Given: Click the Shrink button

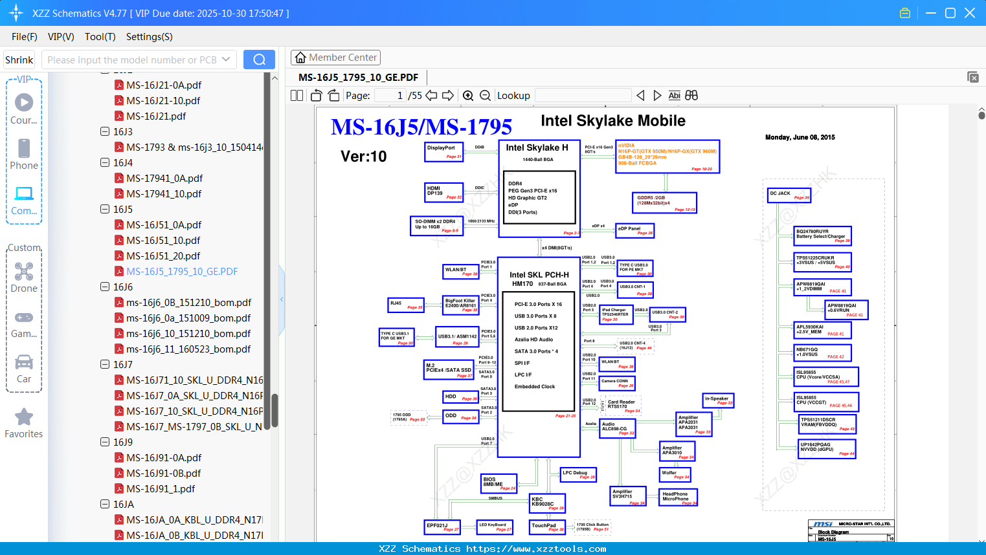Looking at the screenshot, I should [x=19, y=60].
